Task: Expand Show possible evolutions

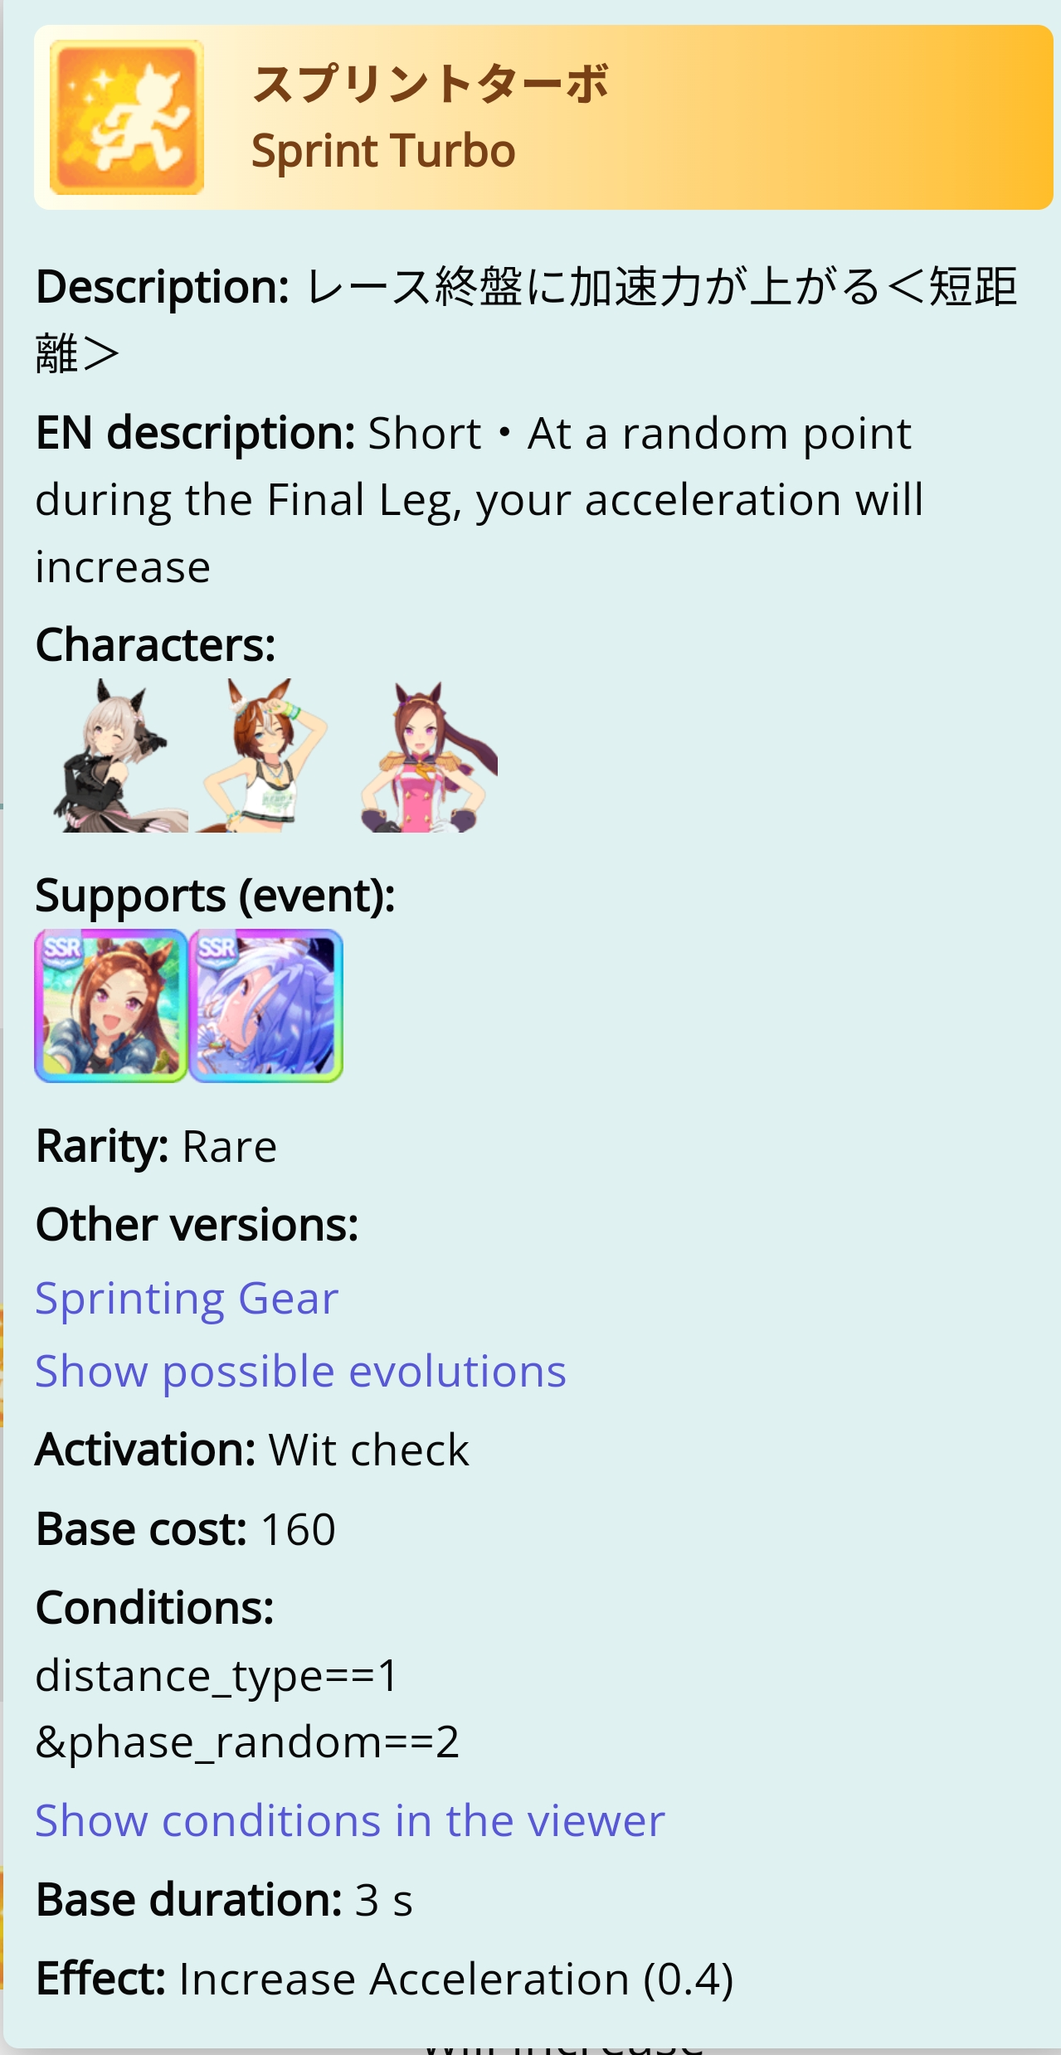Action: 301,1372
